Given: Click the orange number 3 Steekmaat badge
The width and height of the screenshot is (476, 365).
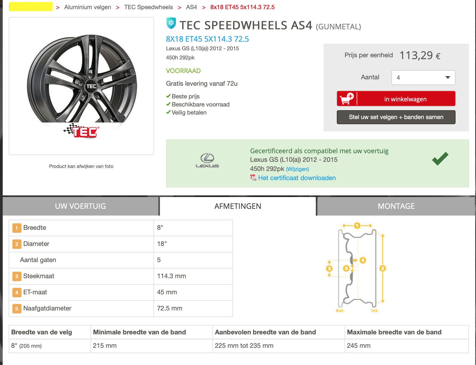Looking at the screenshot, I should click(x=17, y=276).
